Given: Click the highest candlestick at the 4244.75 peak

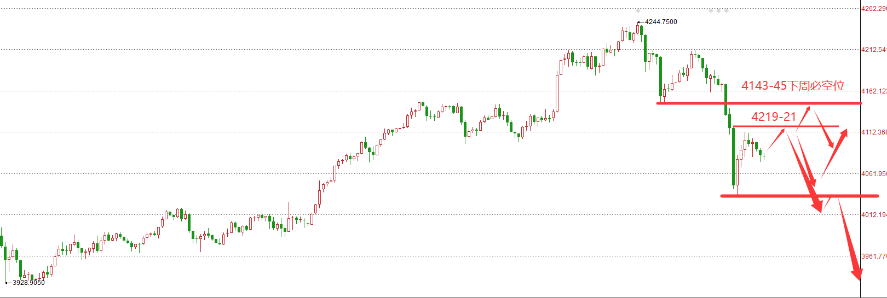Looking at the screenshot, I should 638,30.
